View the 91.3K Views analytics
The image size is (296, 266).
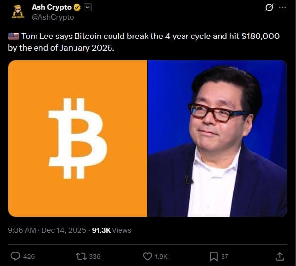[111, 230]
